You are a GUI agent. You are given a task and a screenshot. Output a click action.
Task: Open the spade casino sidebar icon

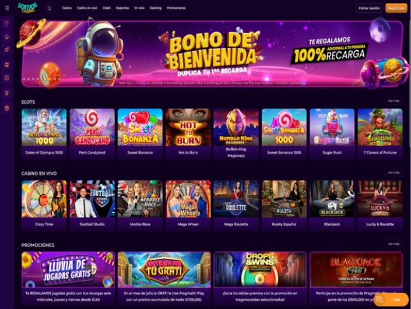pyautogui.click(x=7, y=37)
